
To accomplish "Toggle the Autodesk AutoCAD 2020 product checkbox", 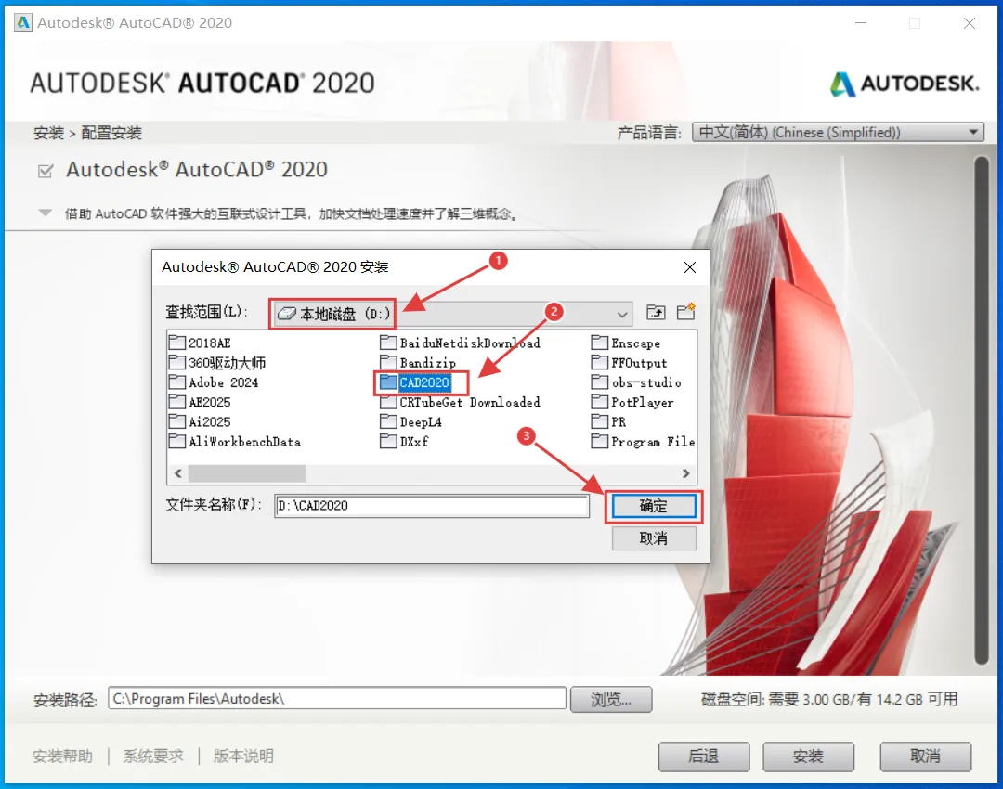I will pos(46,171).
